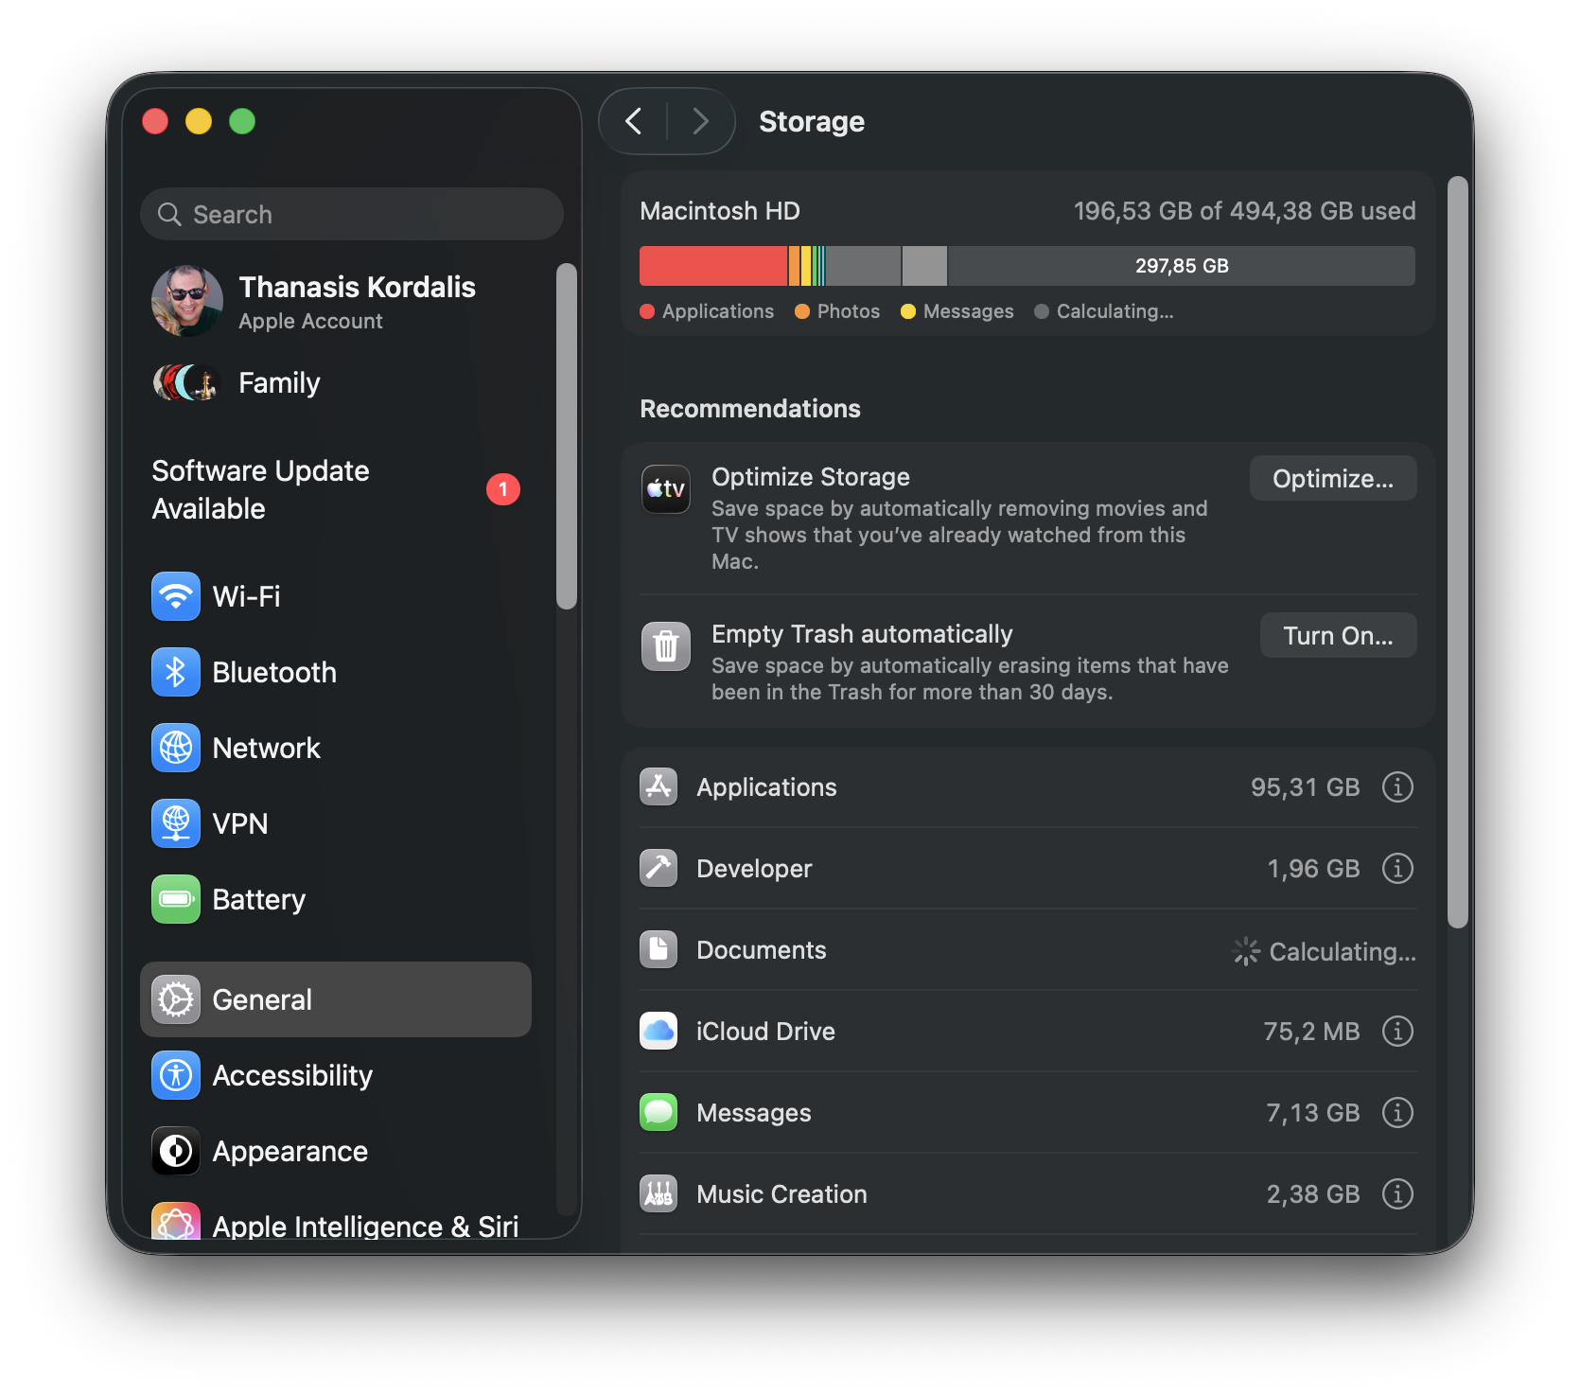Viewport: 1580px width, 1395px height.
Task: Click the 95,31 GB Applications size
Action: click(1305, 787)
